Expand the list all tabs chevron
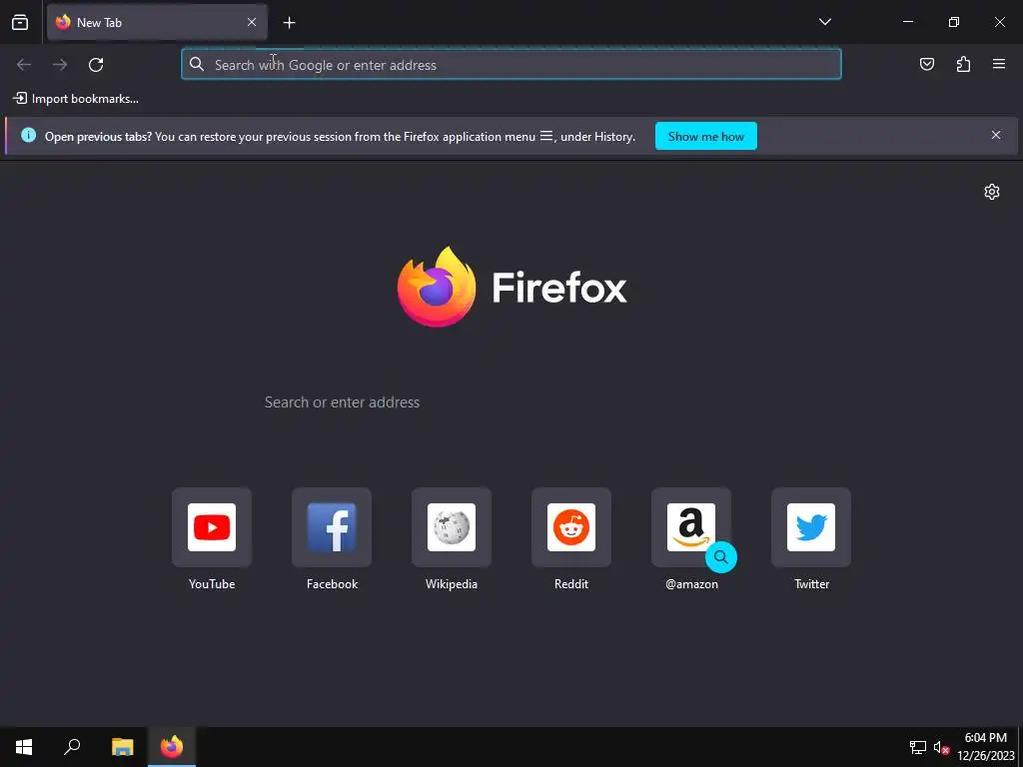The width and height of the screenshot is (1023, 767). [x=824, y=22]
